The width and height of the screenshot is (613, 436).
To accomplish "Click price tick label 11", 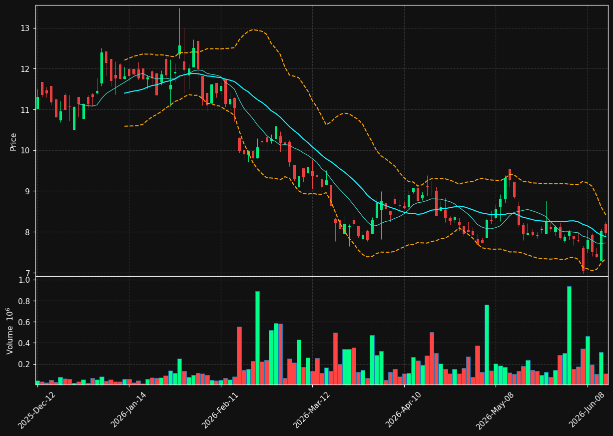I will (24, 110).
